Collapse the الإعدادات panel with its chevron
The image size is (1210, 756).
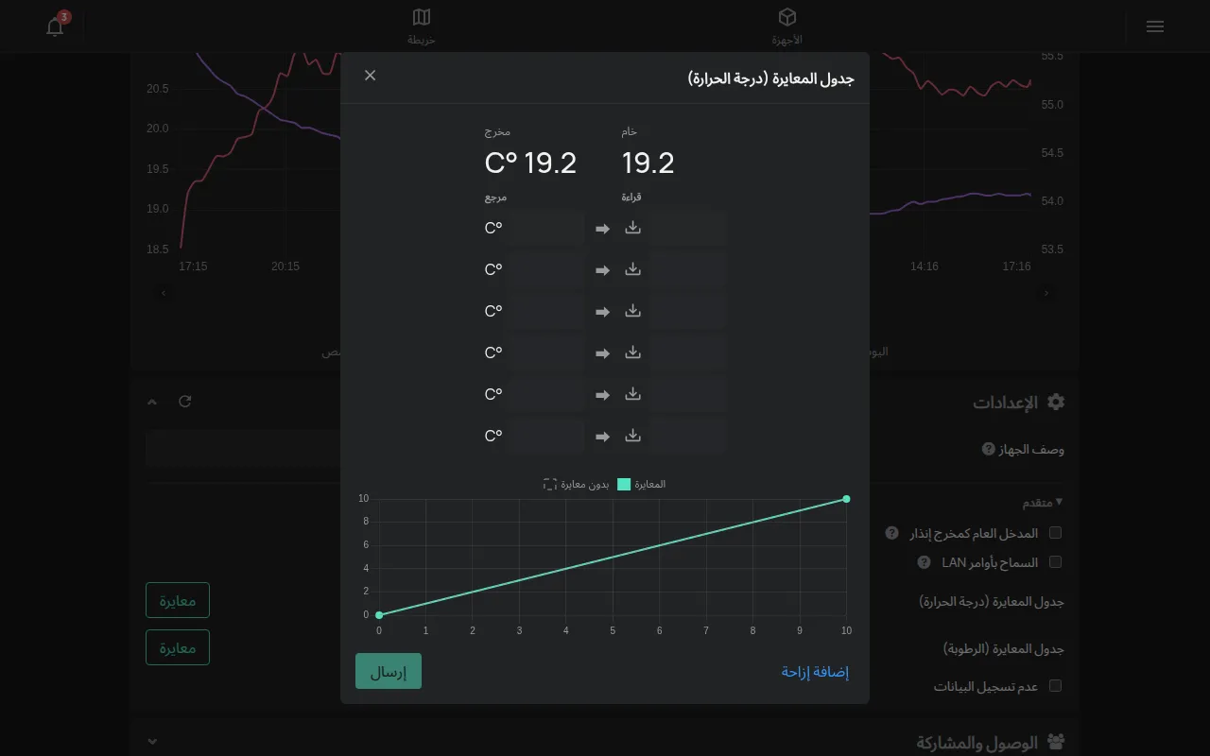(x=152, y=402)
